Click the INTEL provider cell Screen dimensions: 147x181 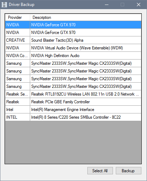pyautogui.click(x=18, y=117)
